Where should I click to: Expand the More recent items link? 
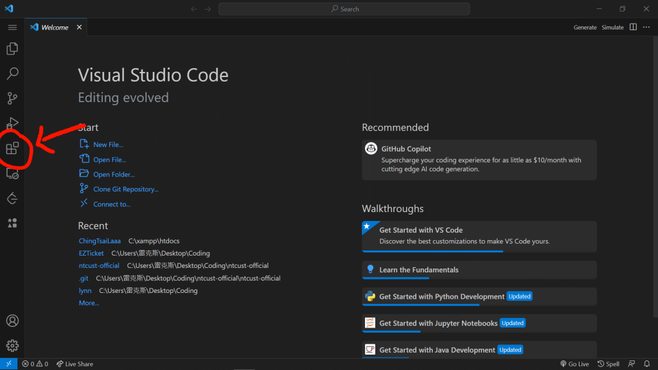(89, 303)
